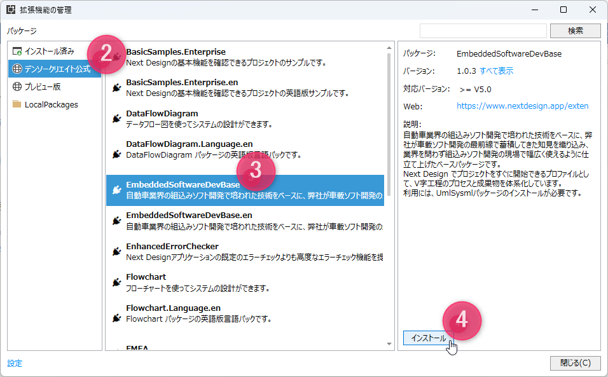This screenshot has width=608, height=377.
Task: Click the plug icon next to Flowchart
Action: point(117,282)
